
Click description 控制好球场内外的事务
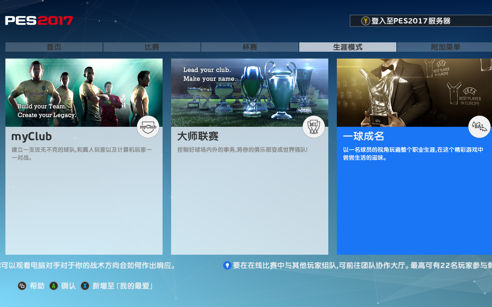(x=243, y=150)
